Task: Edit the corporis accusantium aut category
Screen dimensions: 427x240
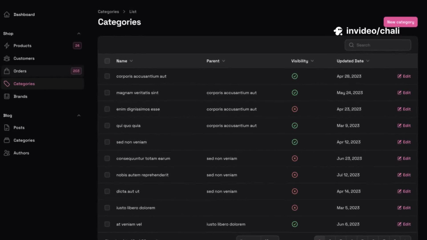Action: [404, 76]
